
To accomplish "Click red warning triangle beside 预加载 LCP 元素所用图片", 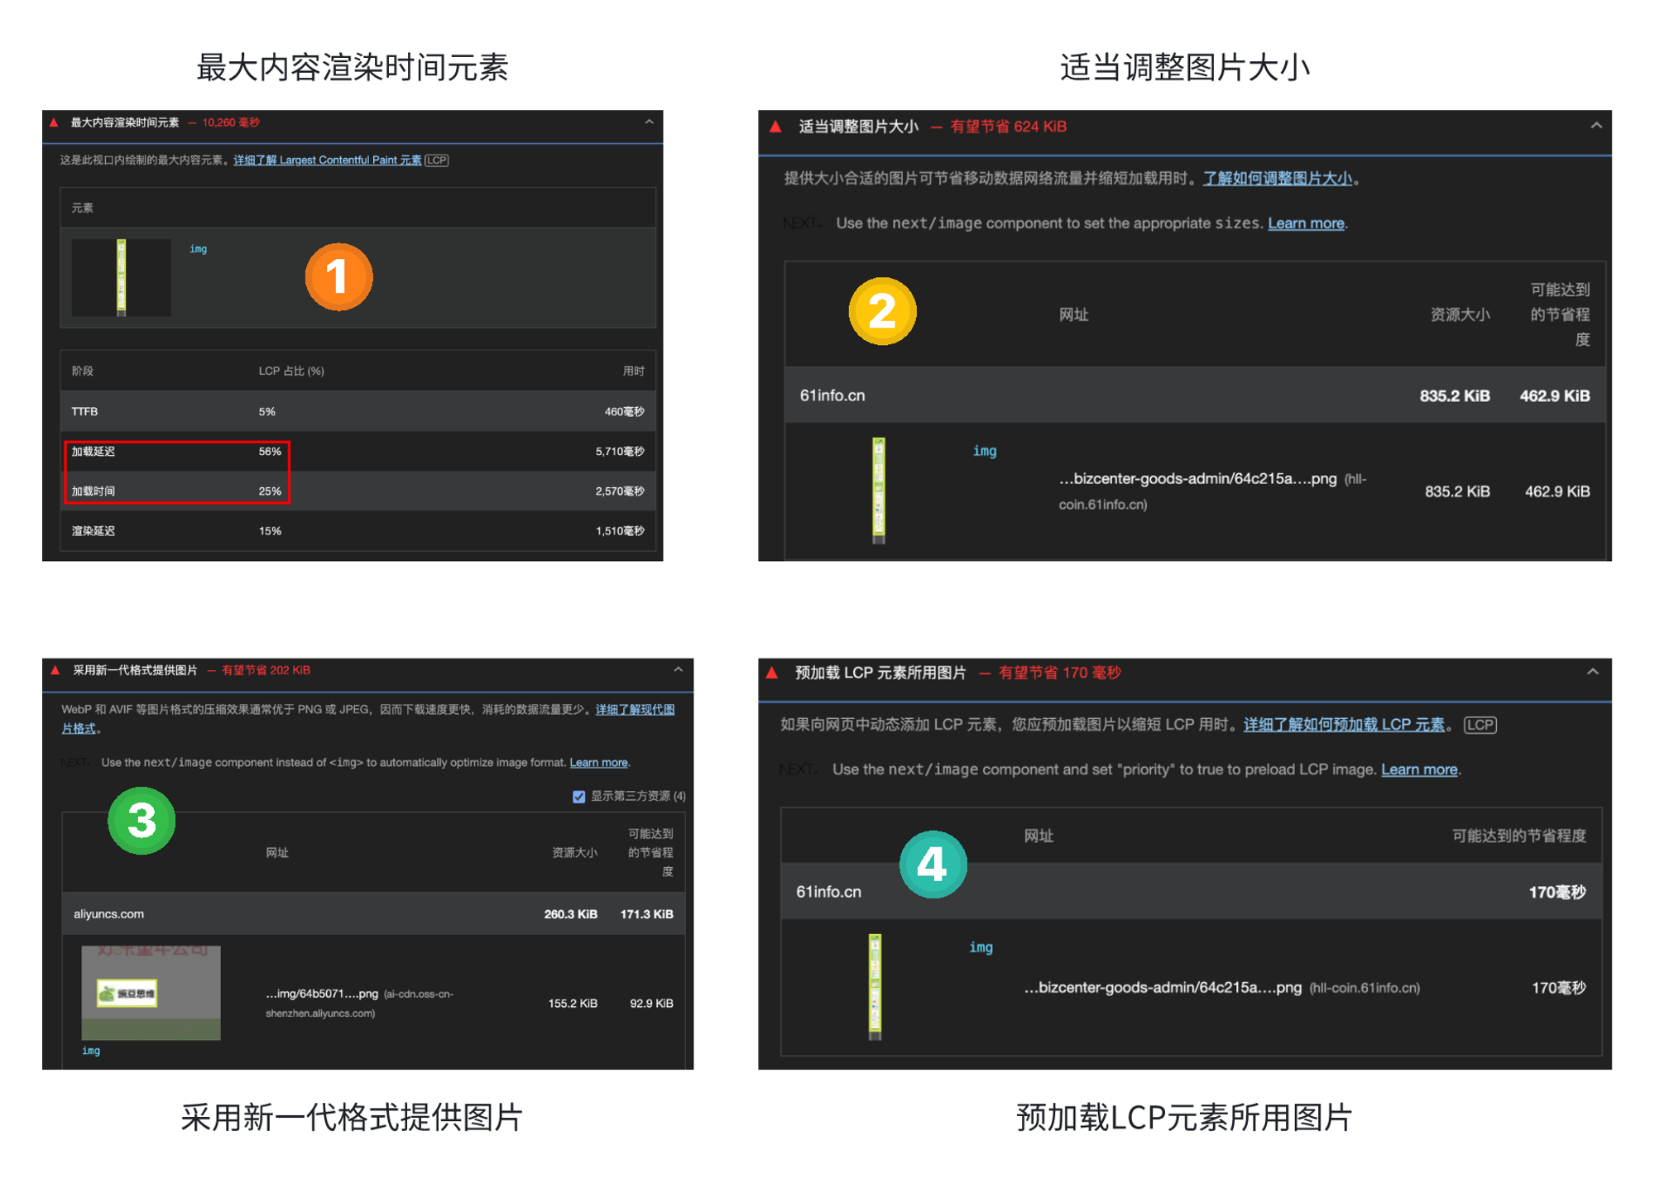I will [772, 673].
